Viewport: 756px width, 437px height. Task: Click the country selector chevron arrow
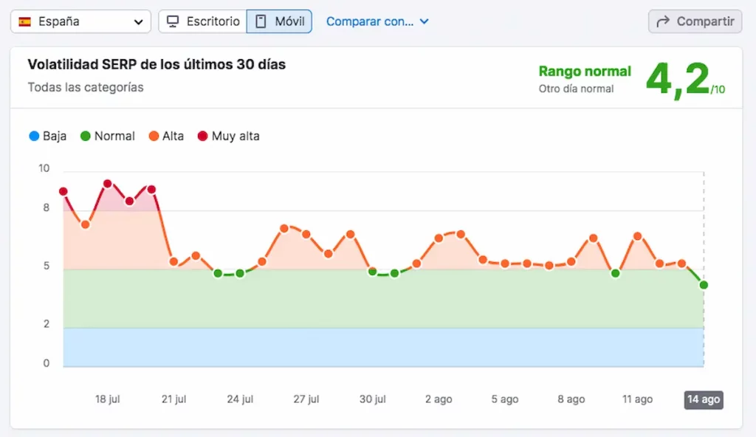(x=138, y=21)
